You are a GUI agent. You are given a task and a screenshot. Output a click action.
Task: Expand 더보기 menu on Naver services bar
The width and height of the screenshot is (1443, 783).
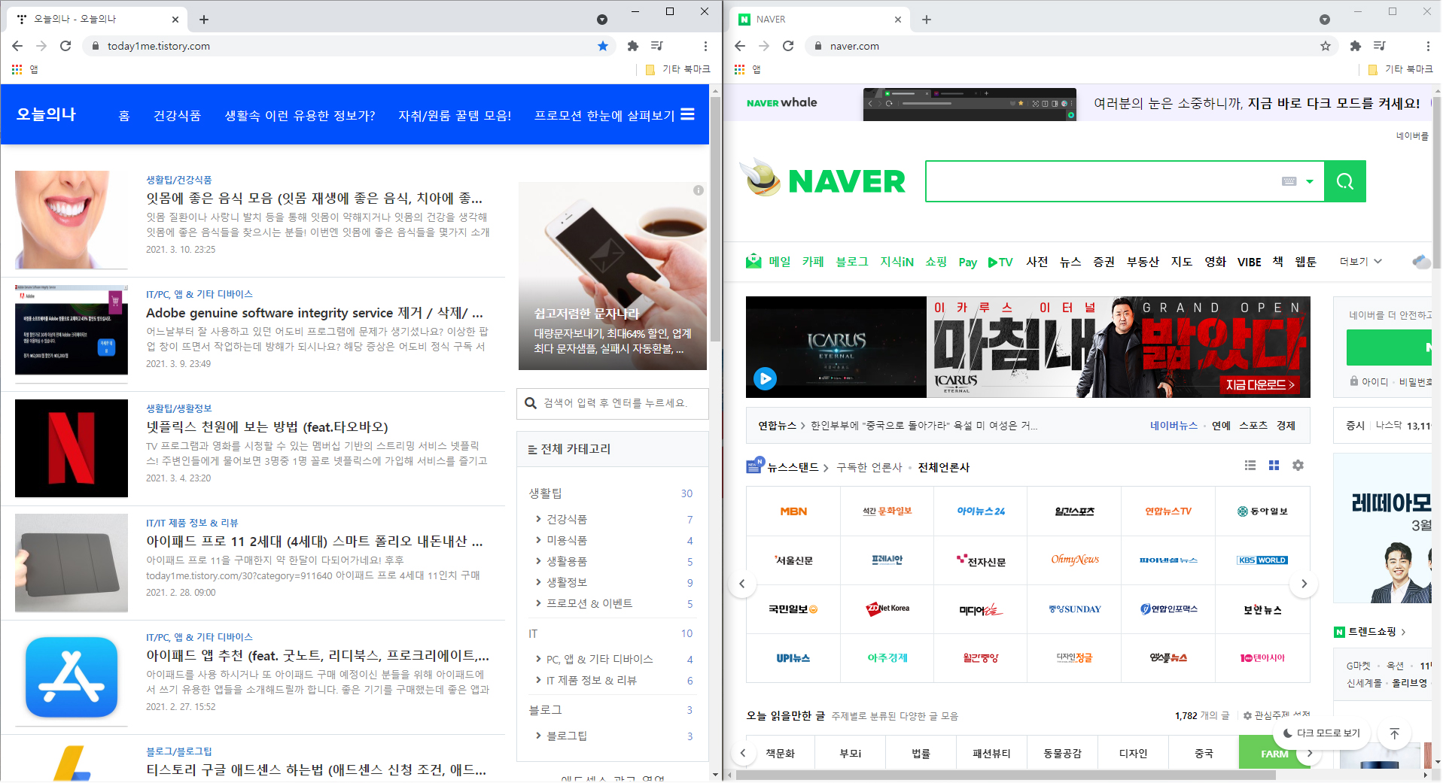pyautogui.click(x=1361, y=262)
